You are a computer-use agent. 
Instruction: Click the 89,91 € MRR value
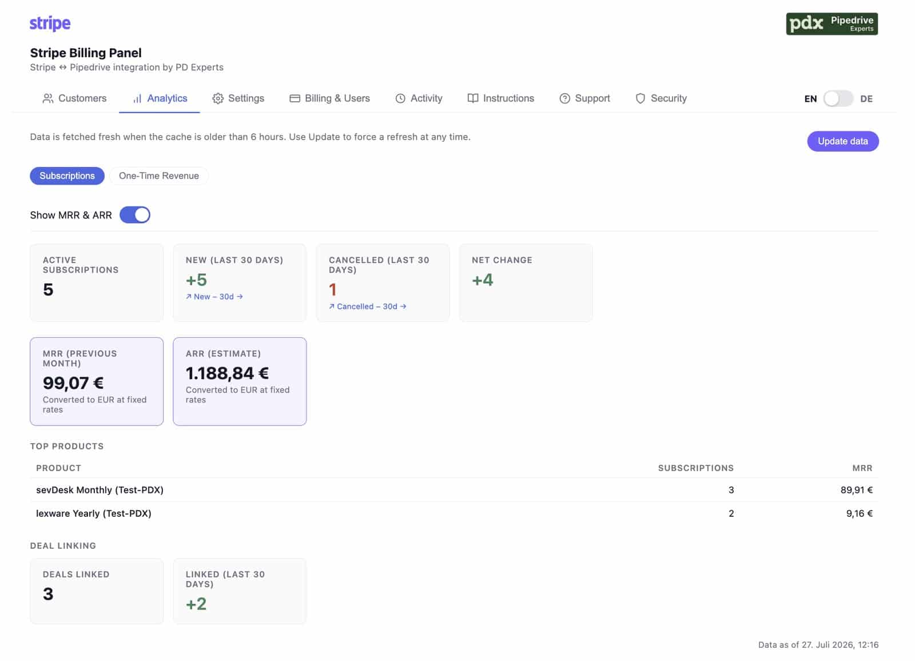[856, 490]
